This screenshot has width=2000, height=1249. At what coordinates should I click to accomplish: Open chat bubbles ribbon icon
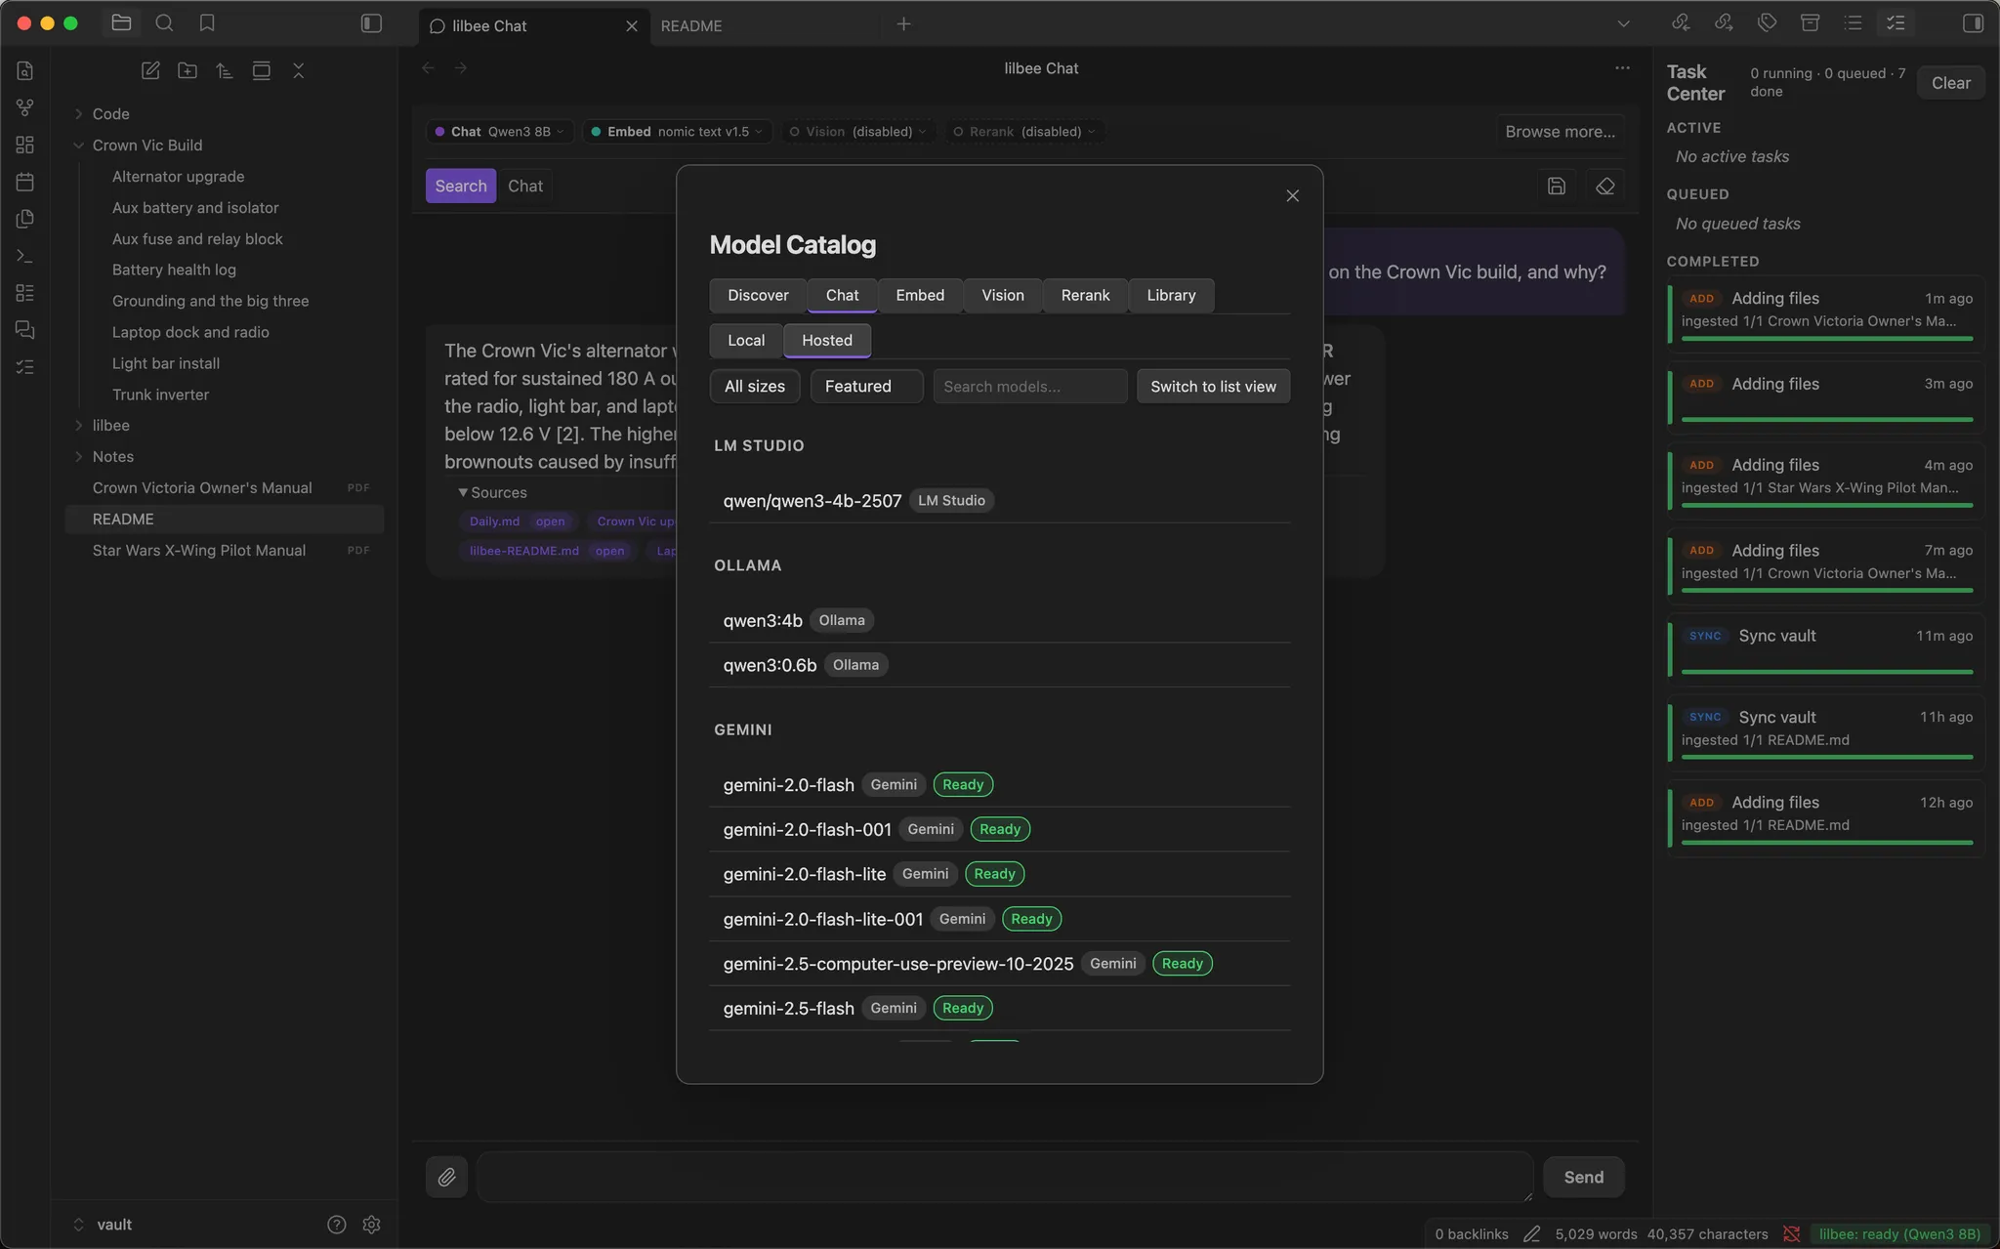(x=25, y=330)
